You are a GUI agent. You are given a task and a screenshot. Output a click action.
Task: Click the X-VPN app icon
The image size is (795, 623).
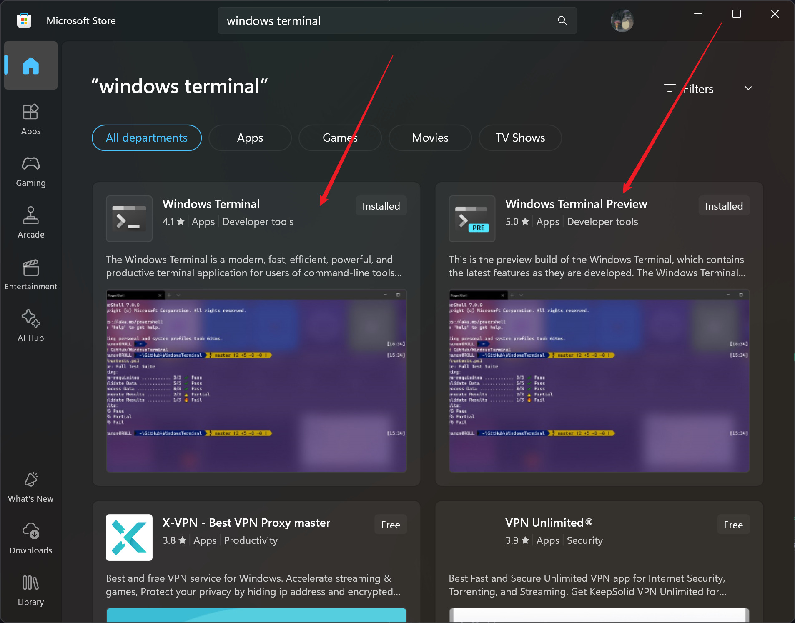click(129, 538)
